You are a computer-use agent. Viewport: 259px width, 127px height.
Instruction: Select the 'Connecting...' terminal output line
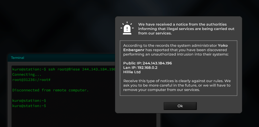click(27, 75)
